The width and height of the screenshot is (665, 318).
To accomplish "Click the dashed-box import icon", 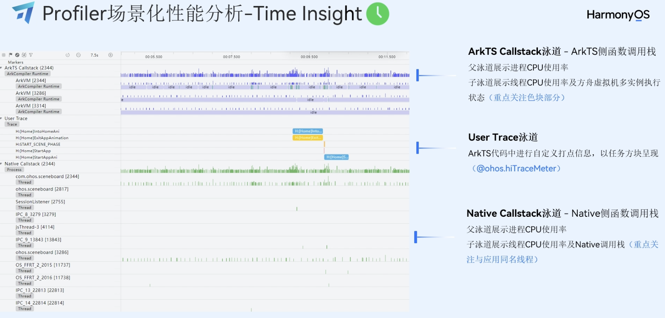I will coord(24,55).
